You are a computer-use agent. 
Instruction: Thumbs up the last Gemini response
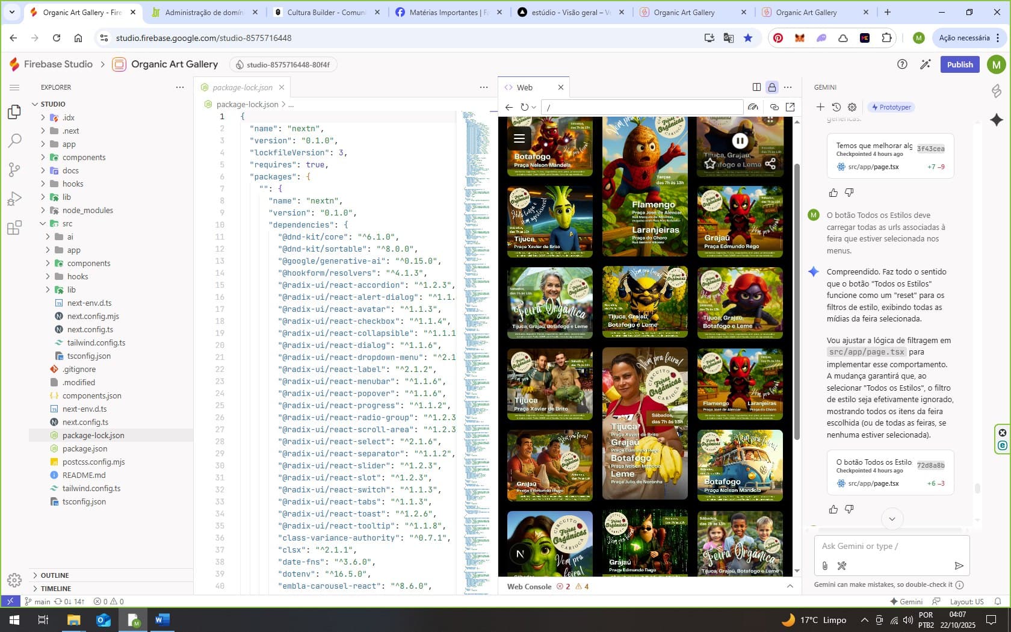click(833, 509)
